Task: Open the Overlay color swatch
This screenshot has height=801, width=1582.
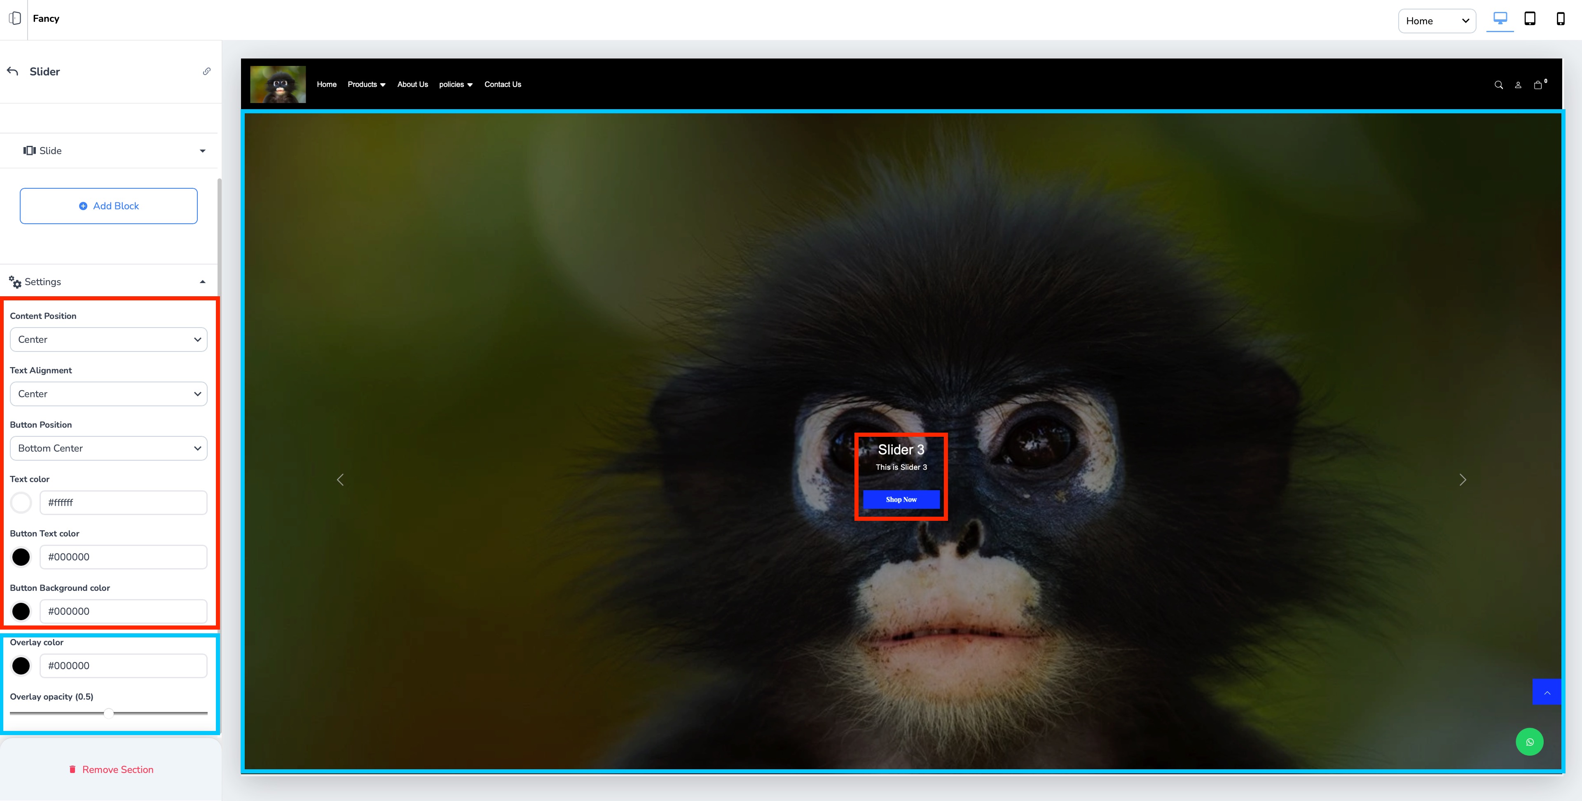Action: 21,666
